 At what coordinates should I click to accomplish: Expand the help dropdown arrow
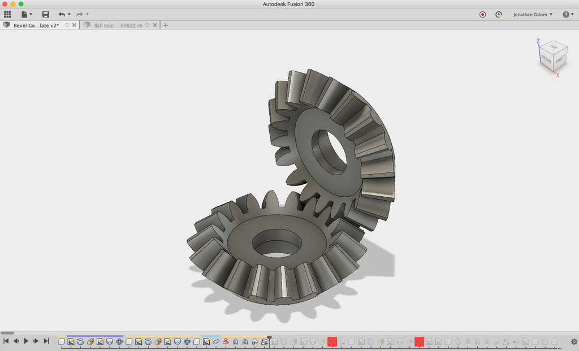tap(573, 14)
